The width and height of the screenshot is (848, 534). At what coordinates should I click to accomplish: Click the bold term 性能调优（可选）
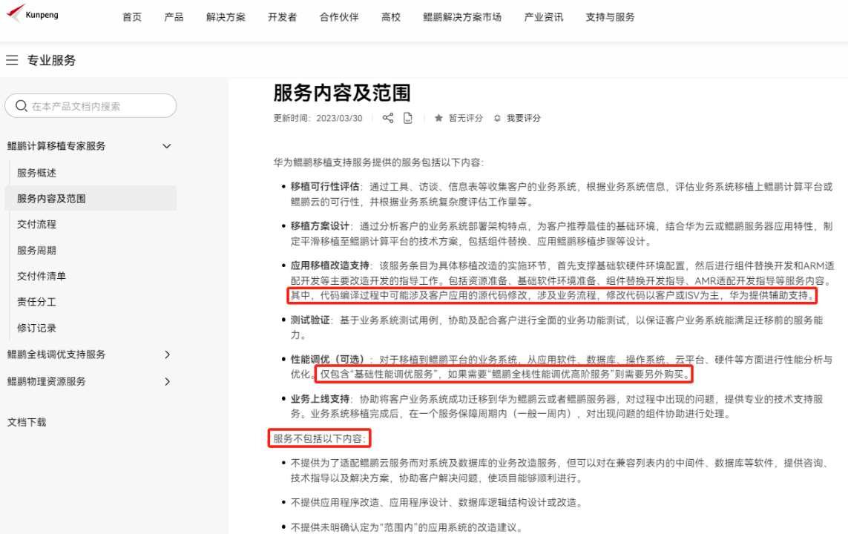coord(330,360)
